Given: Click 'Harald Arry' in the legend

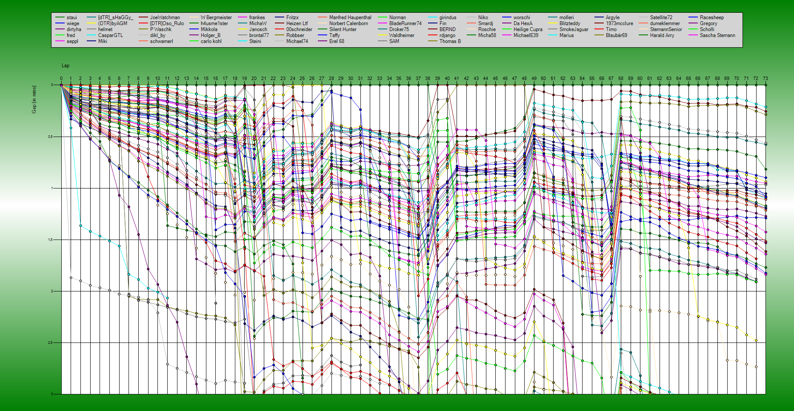Looking at the screenshot, I should pyautogui.click(x=657, y=35).
